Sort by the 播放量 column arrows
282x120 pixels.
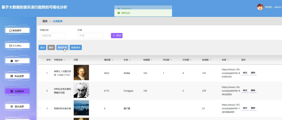tap(112, 60)
